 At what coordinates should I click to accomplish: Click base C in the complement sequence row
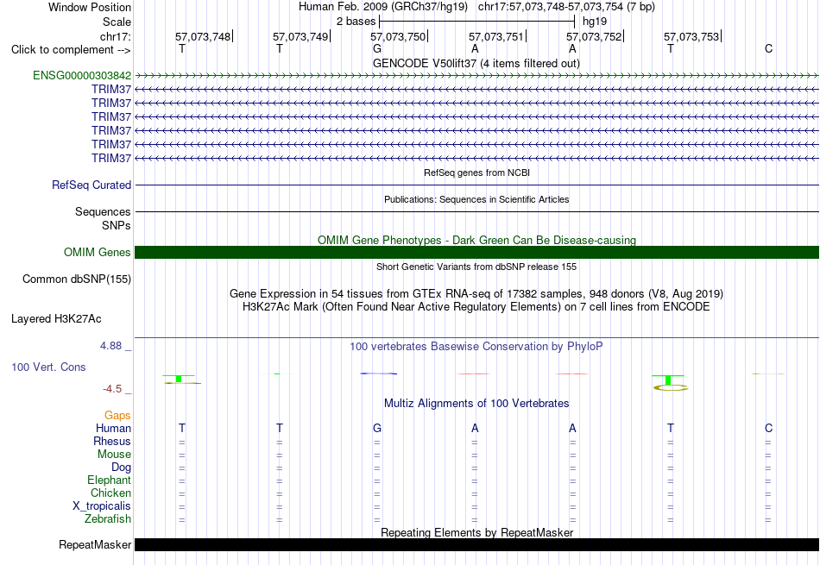click(x=768, y=48)
